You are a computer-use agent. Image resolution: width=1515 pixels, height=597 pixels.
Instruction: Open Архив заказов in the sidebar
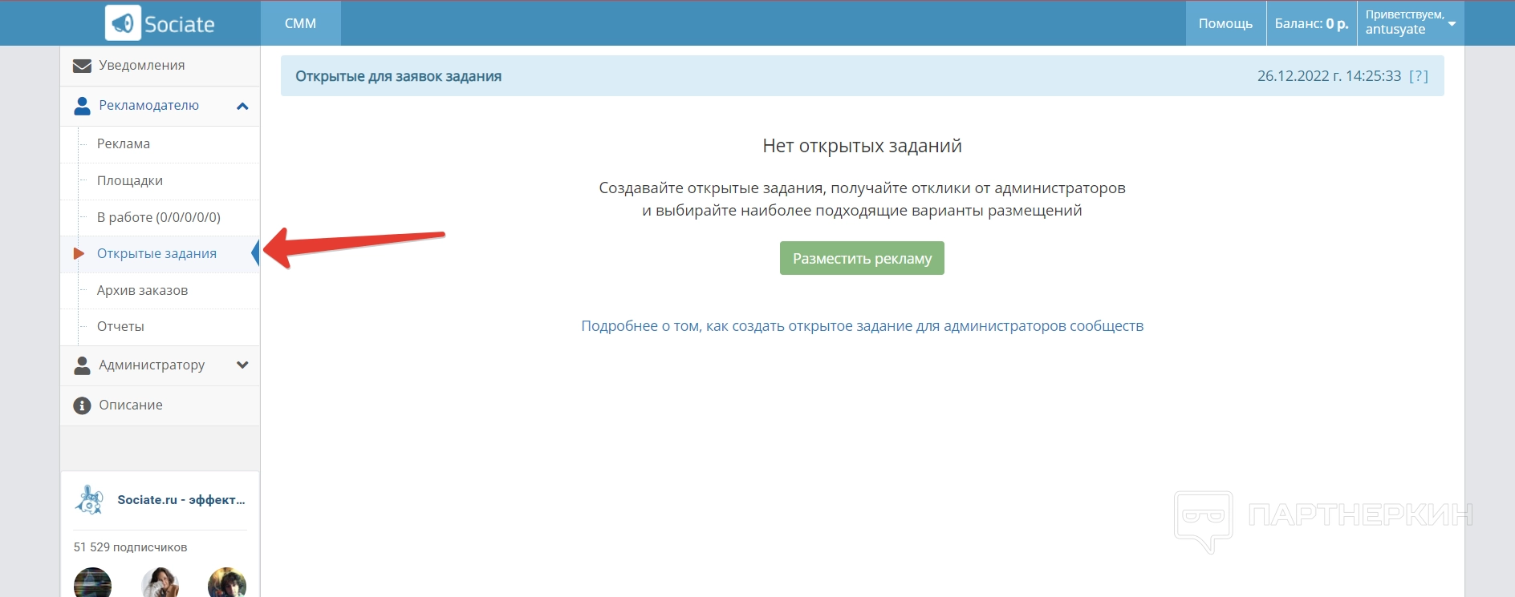(160, 290)
